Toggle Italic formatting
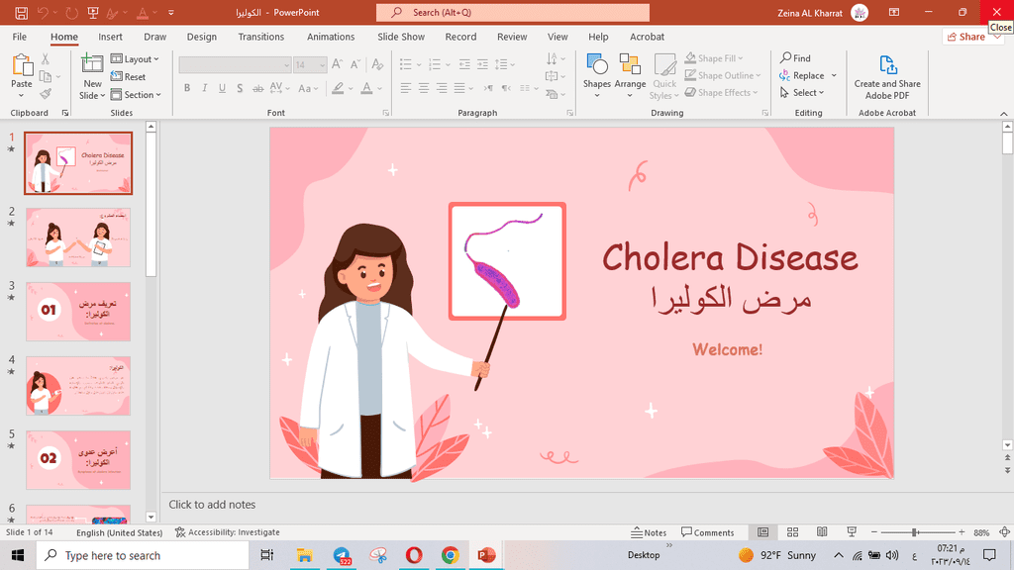 (x=204, y=88)
